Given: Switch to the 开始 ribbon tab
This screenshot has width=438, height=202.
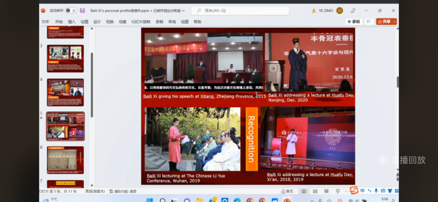Looking at the screenshot, I should click(x=59, y=22).
